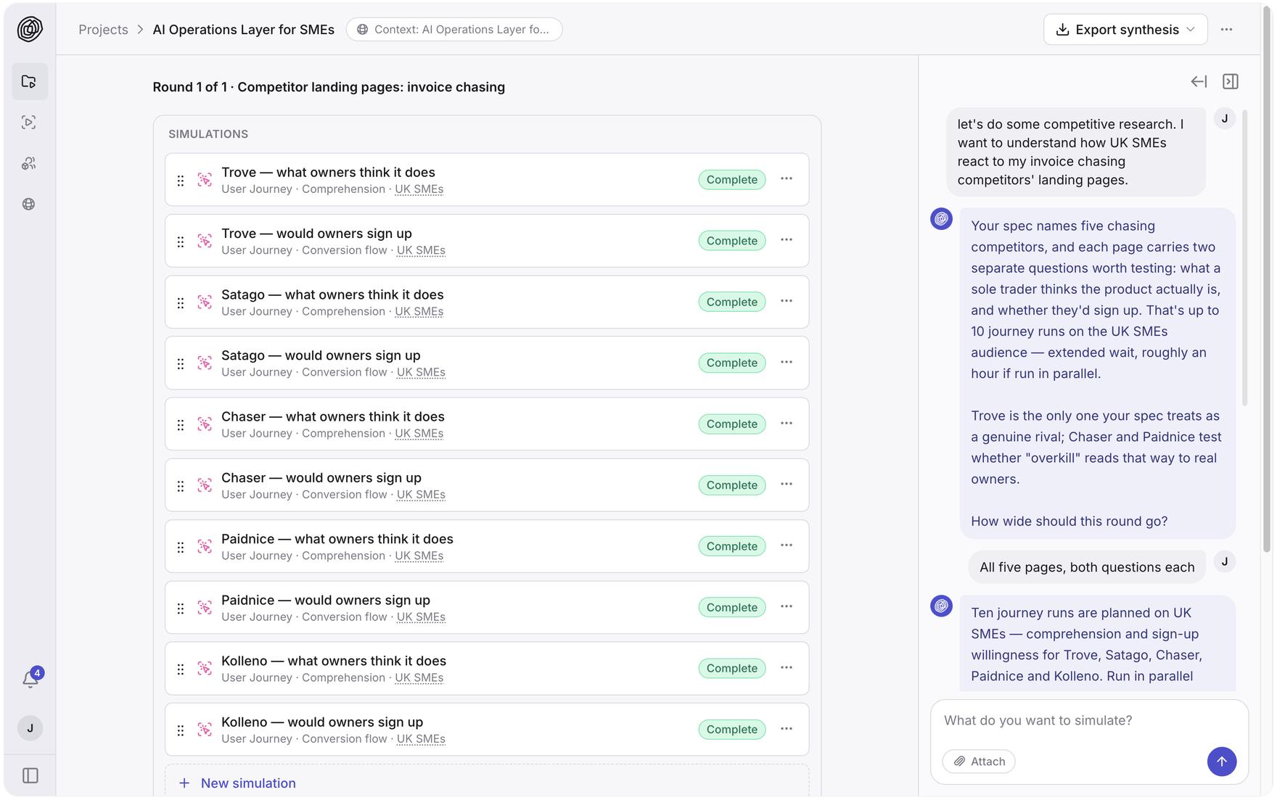Click drag handle of Chaser — what owners think it does
1277x800 pixels.
[x=181, y=424]
